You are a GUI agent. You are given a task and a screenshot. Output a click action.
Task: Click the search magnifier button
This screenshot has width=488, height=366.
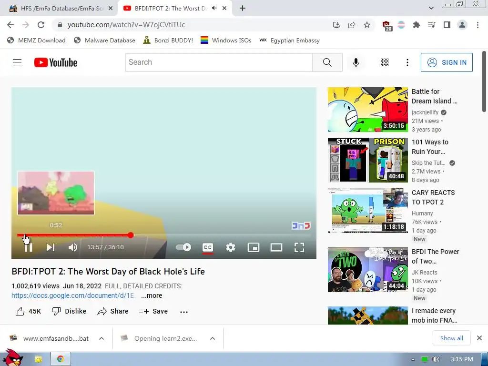327,62
